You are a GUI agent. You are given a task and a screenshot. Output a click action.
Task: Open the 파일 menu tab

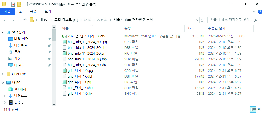pyautogui.click(x=7, y=12)
